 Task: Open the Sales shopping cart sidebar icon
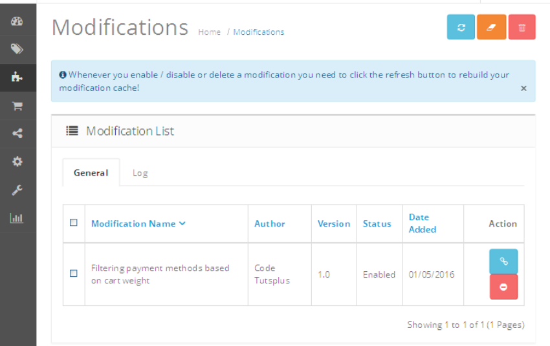tap(17, 106)
